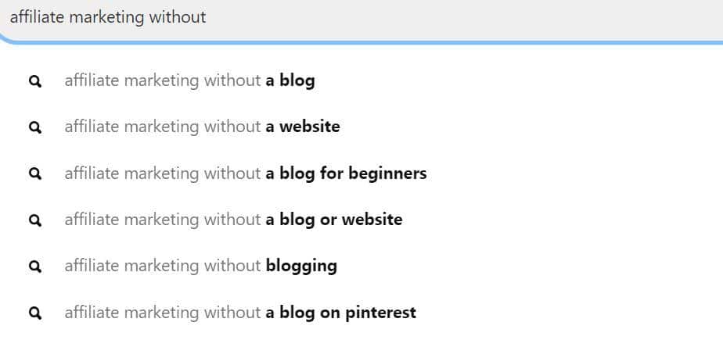Click magnifier icon for 'a blog for beginners'
Viewport: 723px width, 340px height.
coord(35,174)
